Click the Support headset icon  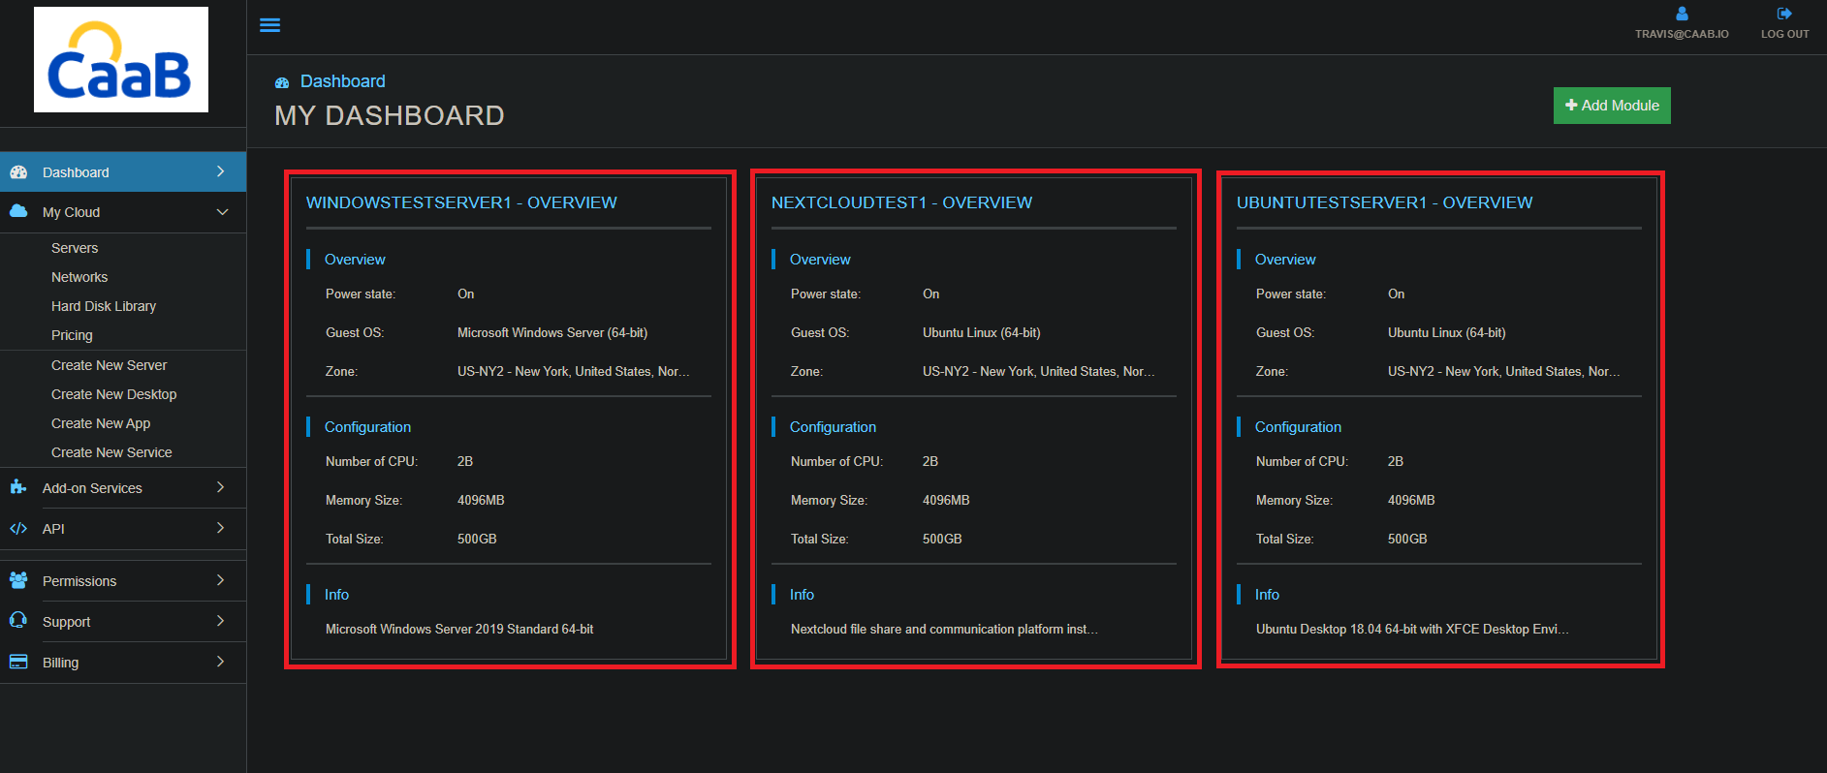pyautogui.click(x=18, y=620)
